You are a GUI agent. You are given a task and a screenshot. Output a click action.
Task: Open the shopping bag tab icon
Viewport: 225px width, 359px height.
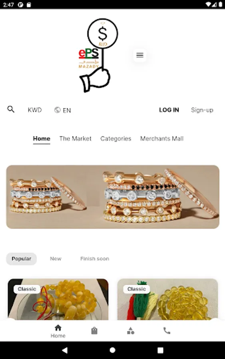(x=94, y=331)
